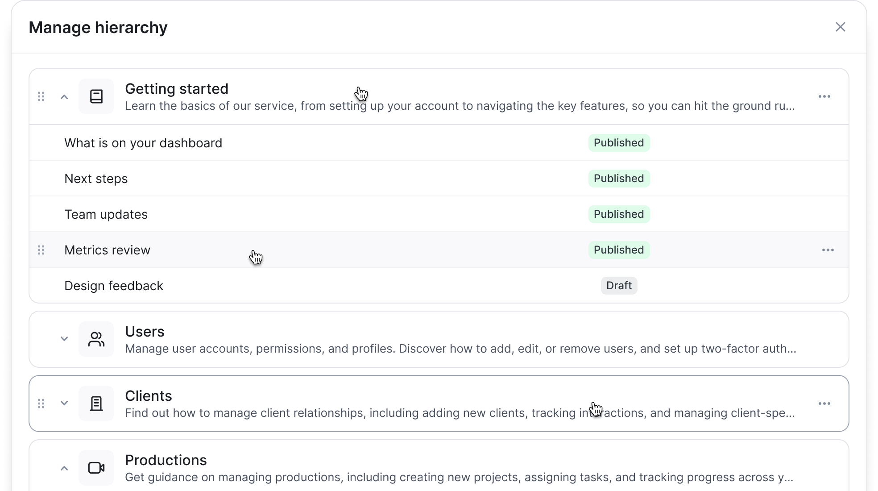Click the Getting started book icon
Viewport: 878px width, 491px height.
tap(96, 96)
